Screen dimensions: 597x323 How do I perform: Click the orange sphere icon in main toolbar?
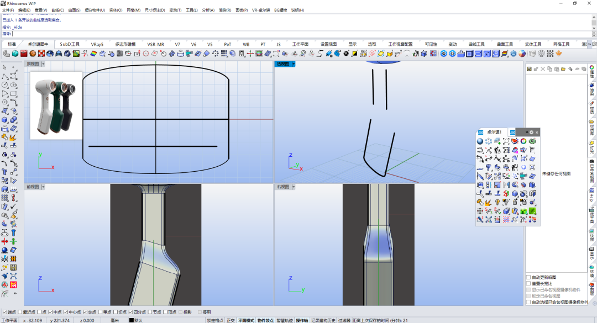point(33,54)
